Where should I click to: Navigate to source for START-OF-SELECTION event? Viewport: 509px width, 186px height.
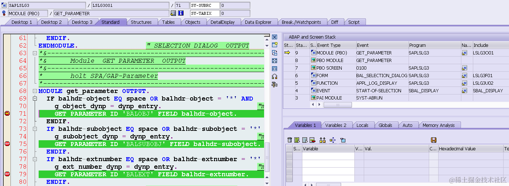tap(465, 90)
